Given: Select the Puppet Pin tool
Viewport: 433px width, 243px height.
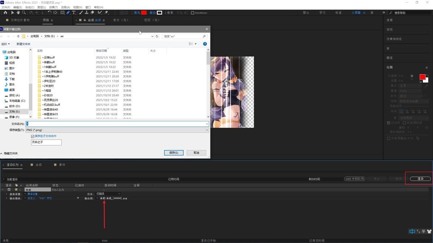Looking at the screenshot, I should [x=106, y=13].
